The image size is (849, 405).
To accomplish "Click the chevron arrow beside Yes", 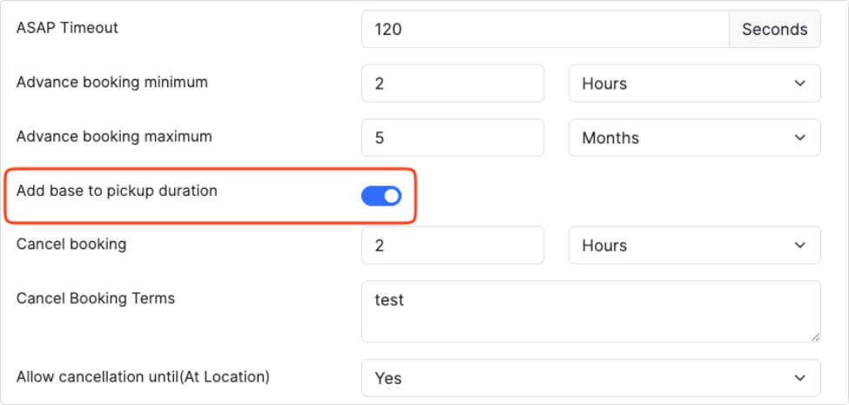I will (799, 378).
